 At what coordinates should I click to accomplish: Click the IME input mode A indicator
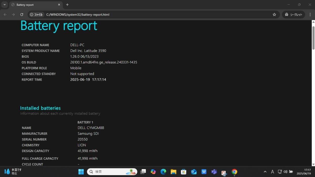point(272,172)
